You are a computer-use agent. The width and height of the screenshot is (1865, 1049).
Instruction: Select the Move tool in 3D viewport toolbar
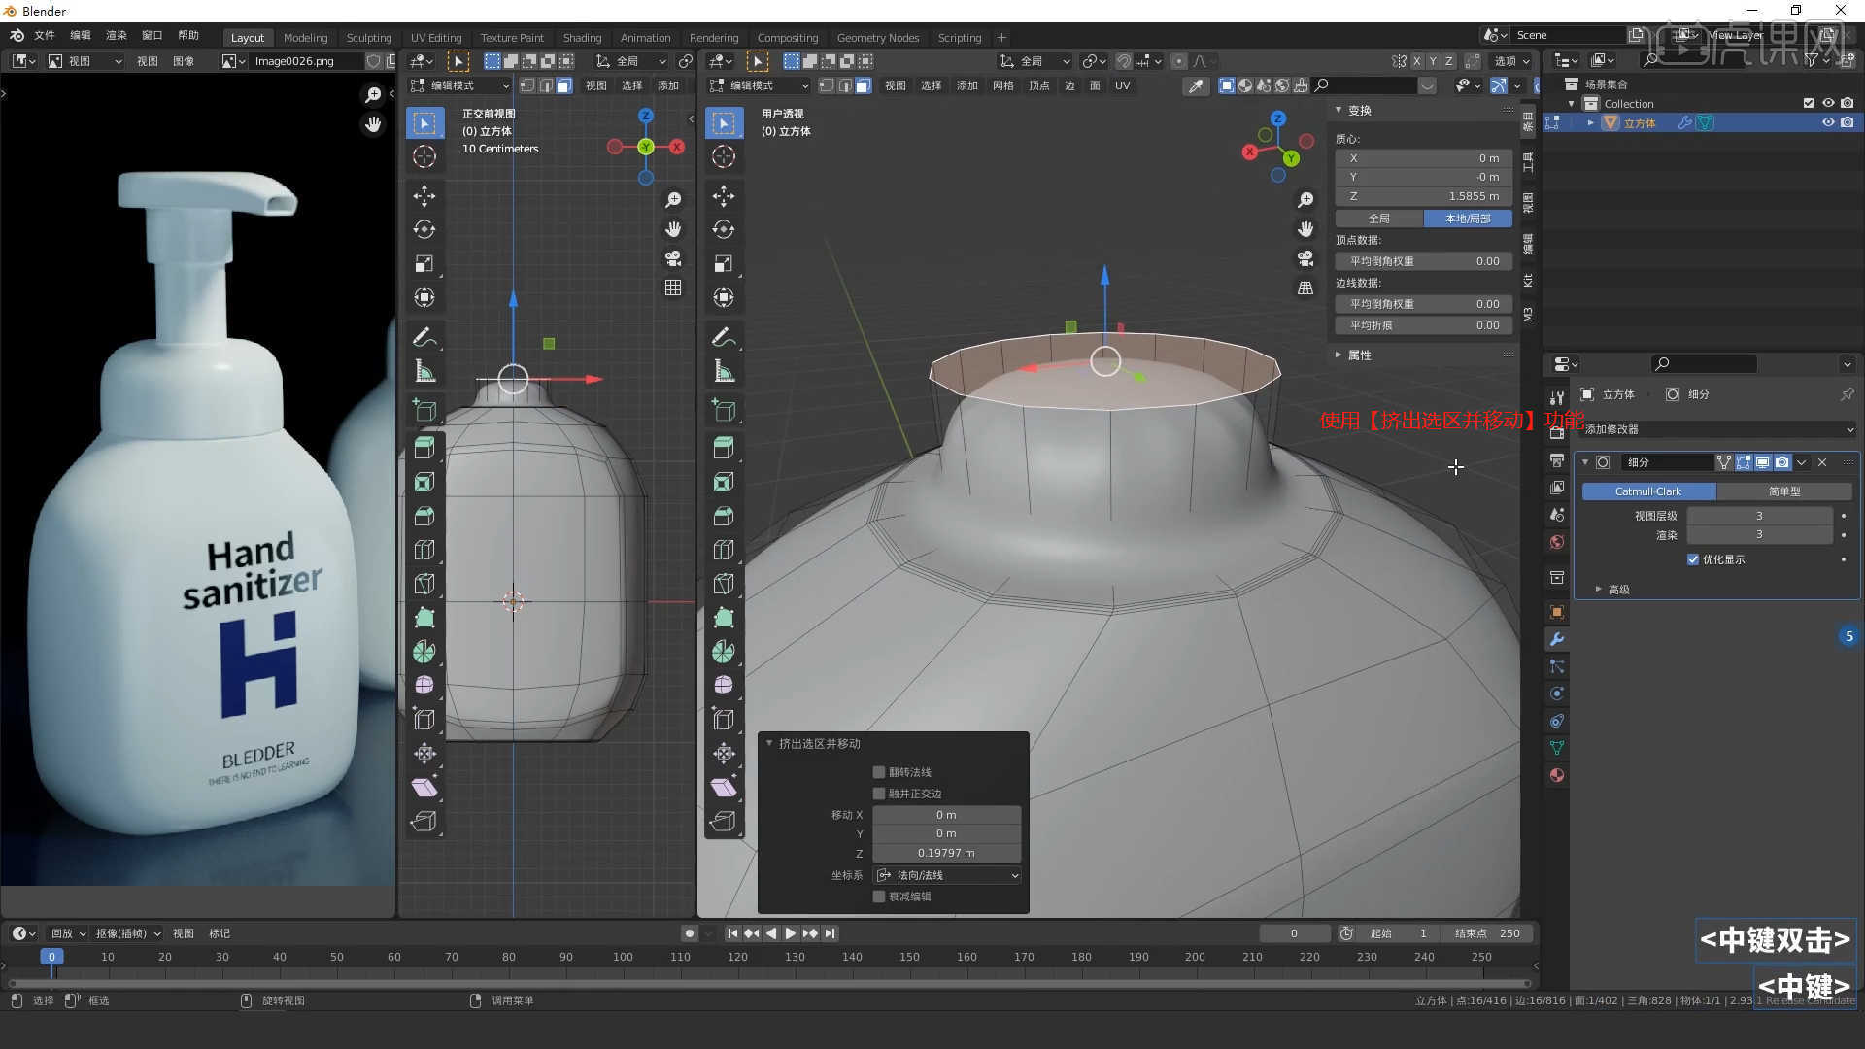pos(724,196)
